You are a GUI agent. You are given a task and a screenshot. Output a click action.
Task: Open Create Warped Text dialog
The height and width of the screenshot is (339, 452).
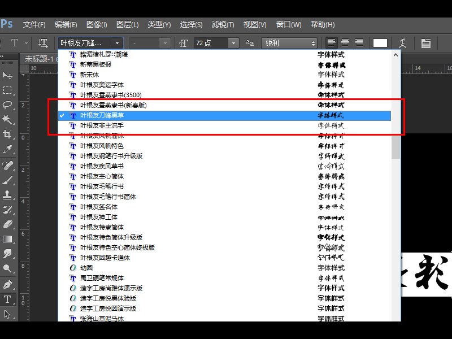[402, 44]
